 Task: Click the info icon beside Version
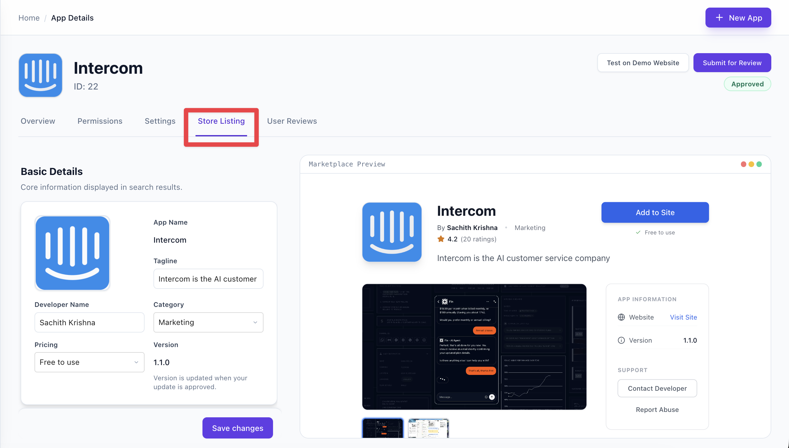(x=621, y=340)
